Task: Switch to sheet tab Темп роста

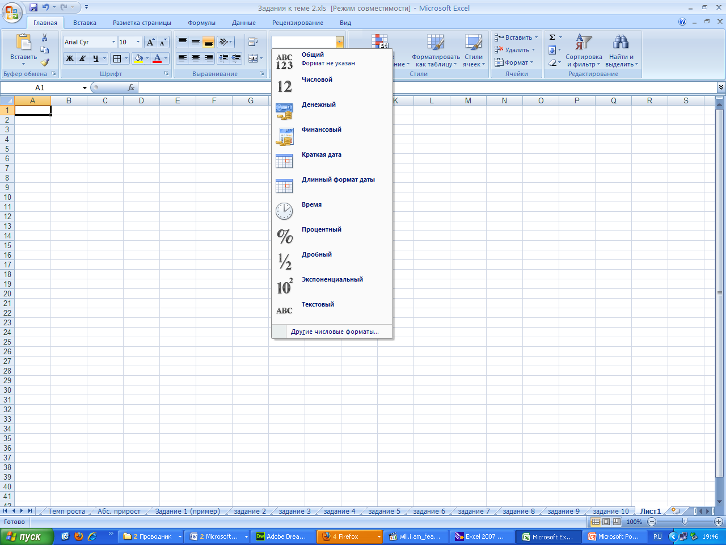Action: (x=66, y=511)
